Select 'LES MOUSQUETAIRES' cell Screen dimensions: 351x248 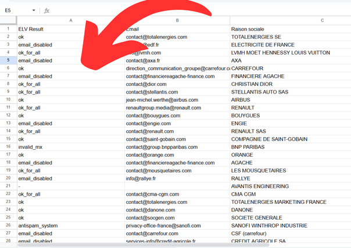pyautogui.click(x=291, y=171)
